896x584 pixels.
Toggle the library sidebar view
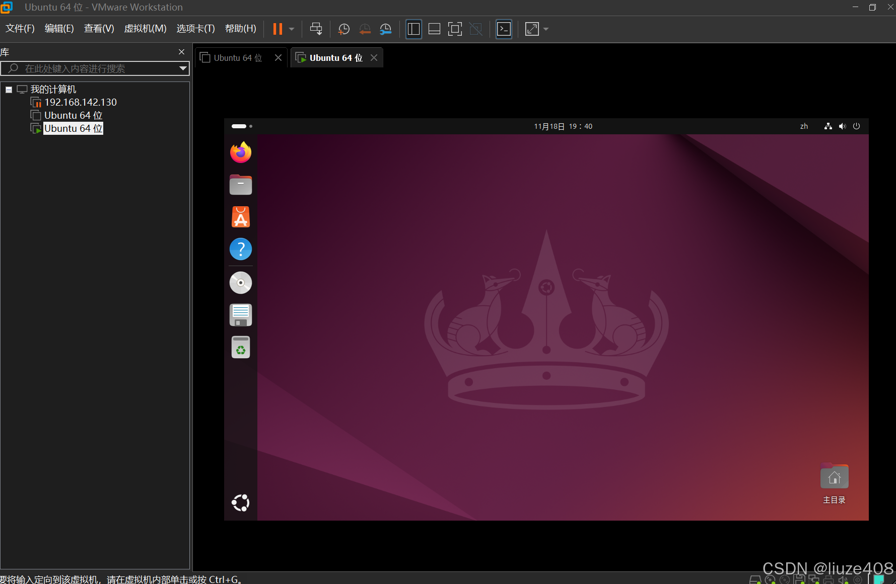tap(413, 29)
